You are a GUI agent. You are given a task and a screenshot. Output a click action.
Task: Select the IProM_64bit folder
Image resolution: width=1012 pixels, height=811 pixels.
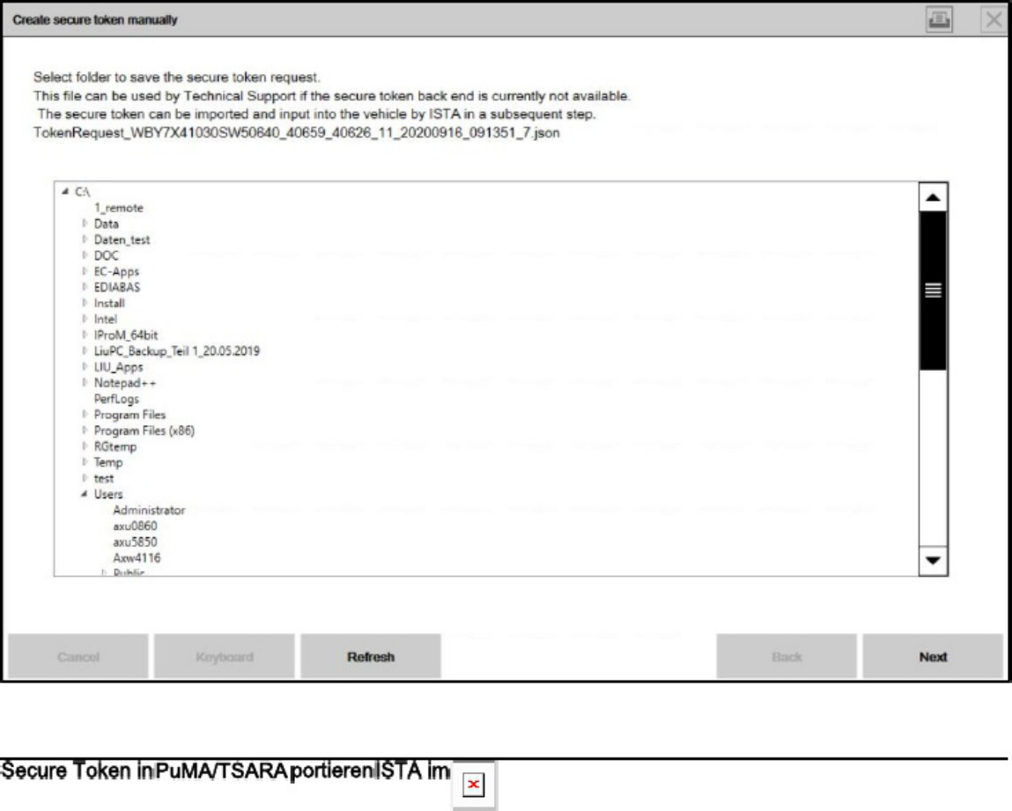126,335
